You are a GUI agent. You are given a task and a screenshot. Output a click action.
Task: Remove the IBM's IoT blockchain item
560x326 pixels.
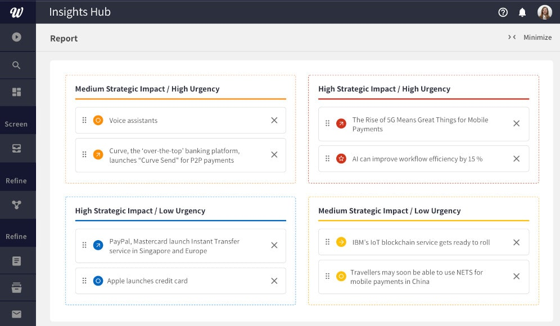click(x=516, y=242)
